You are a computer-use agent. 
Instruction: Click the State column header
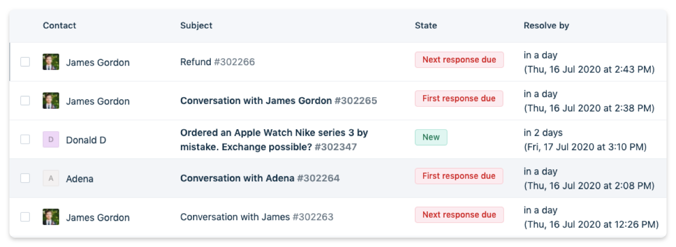tap(426, 25)
